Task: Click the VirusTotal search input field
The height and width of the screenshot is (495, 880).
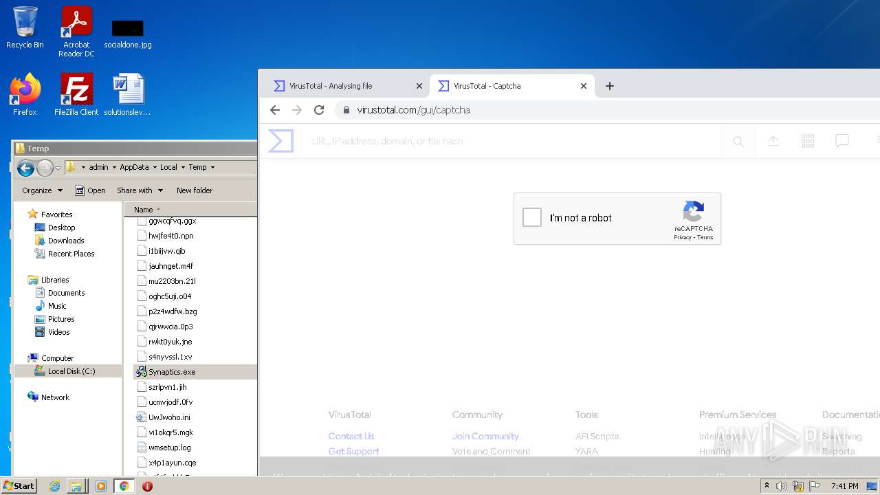Action: coord(512,141)
